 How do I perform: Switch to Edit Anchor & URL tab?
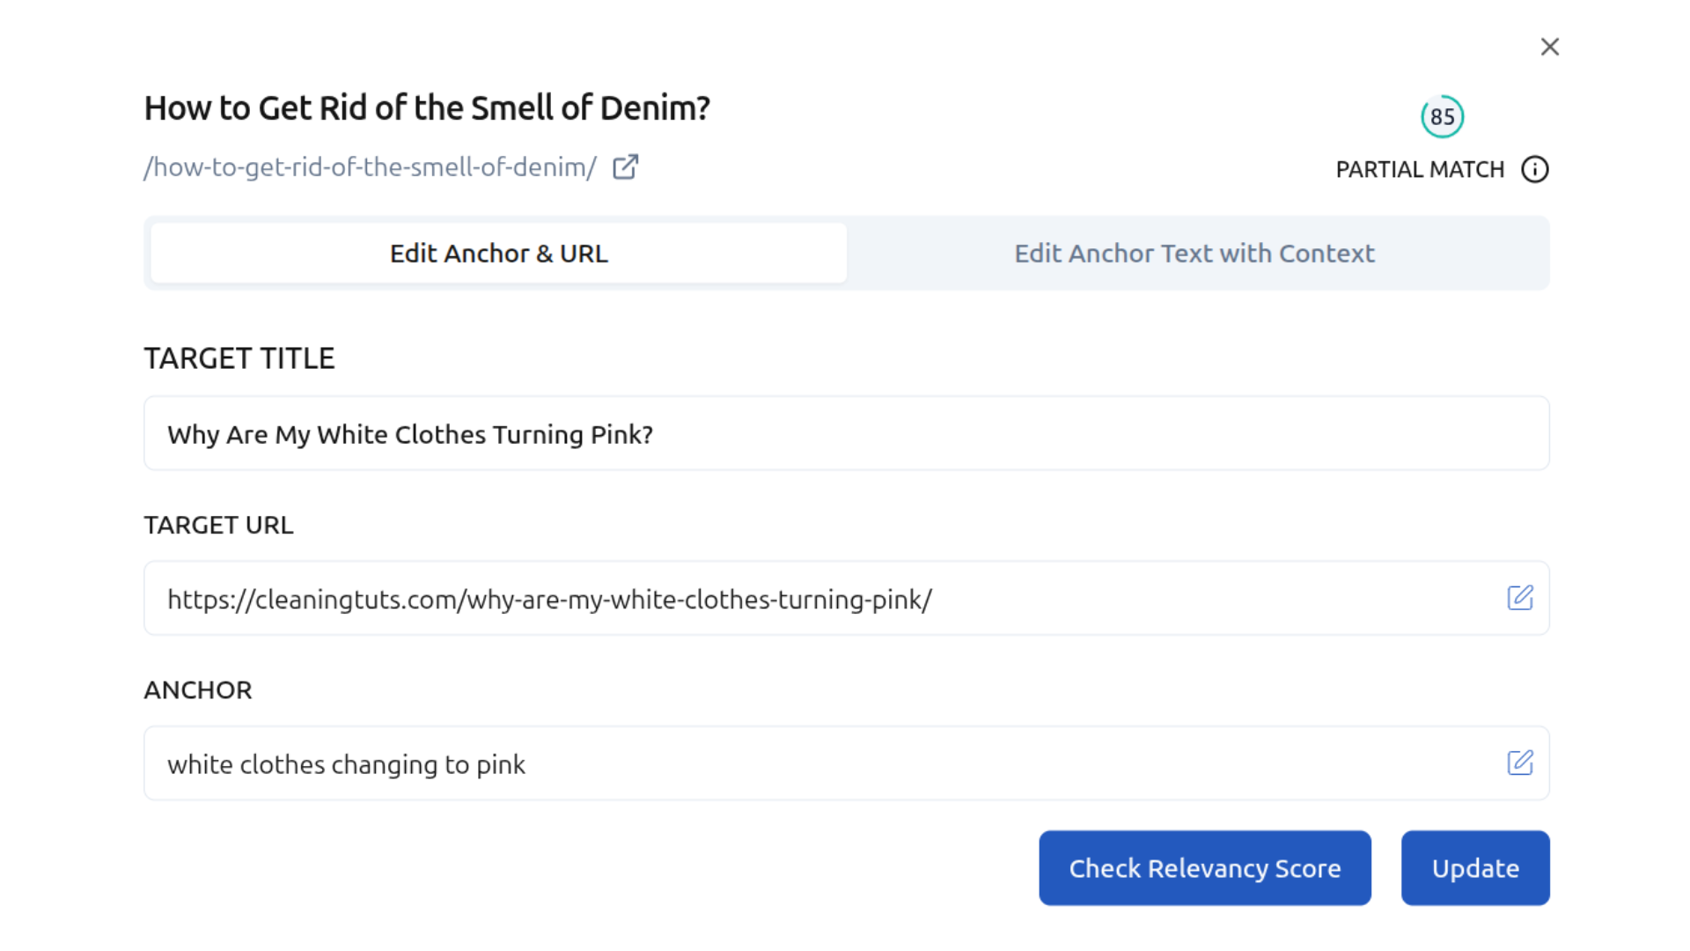pyautogui.click(x=498, y=254)
